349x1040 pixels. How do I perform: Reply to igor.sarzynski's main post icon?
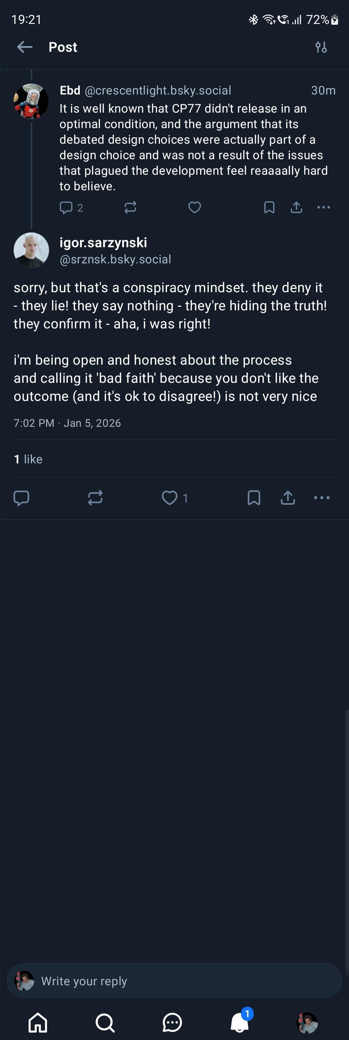pos(21,498)
